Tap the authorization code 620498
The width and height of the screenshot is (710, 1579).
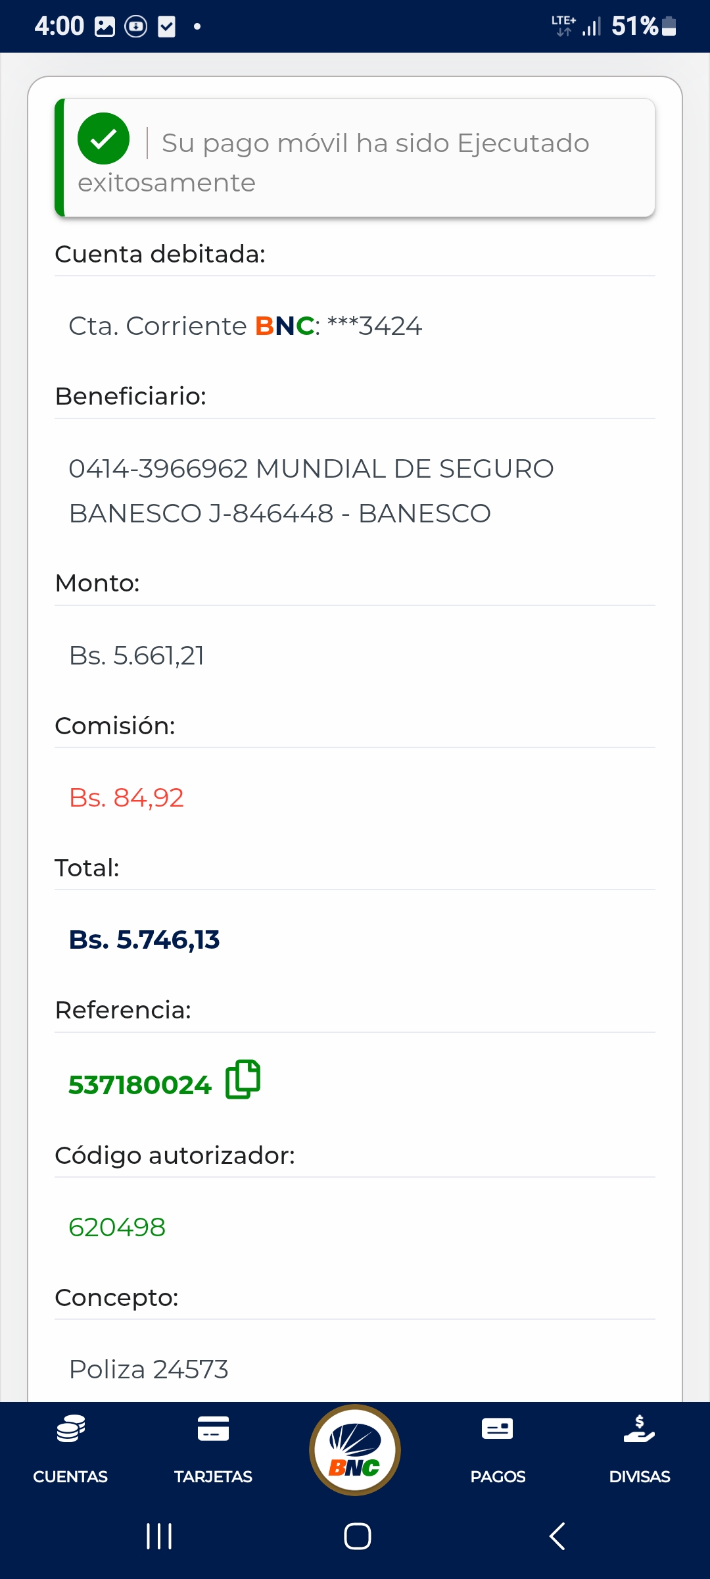[x=117, y=1227]
